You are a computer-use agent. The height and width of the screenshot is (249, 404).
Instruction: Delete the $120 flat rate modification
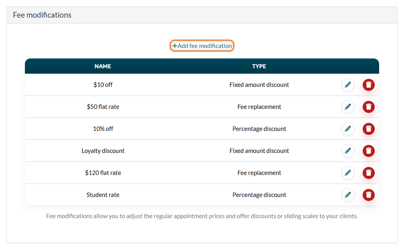coord(368,173)
